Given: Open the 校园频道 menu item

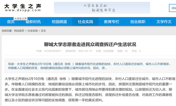Looking at the screenshot, I should click(x=59, y=21).
